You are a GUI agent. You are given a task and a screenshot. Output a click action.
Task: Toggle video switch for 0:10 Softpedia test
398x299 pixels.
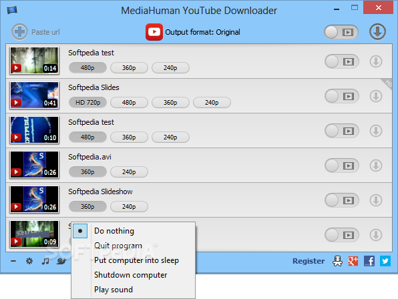pyautogui.click(x=342, y=131)
